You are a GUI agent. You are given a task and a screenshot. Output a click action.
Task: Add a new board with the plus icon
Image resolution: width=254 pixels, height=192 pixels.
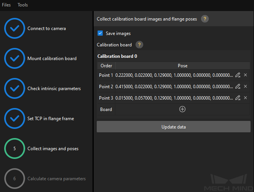(182, 109)
